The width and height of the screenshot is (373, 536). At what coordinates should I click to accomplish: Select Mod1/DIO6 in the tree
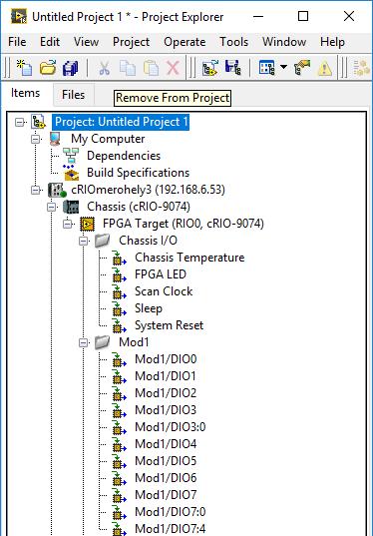click(x=166, y=478)
